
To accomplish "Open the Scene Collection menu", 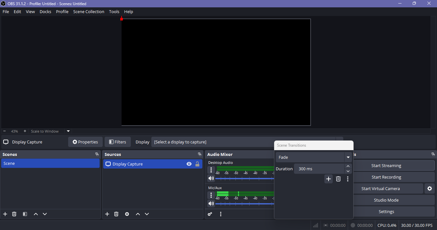I will coord(89,11).
